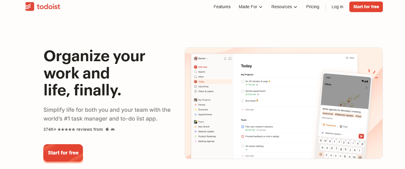Tap the Description field on the phone
Screen dimensions: 405x169
coord(327,118)
